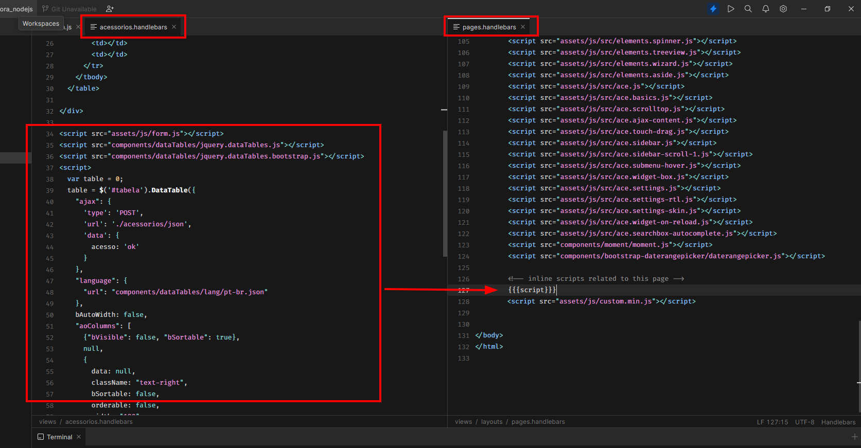Click the ace.sidebar-scroll-1.js script line
Screen dimensions: 861x448
(630, 154)
